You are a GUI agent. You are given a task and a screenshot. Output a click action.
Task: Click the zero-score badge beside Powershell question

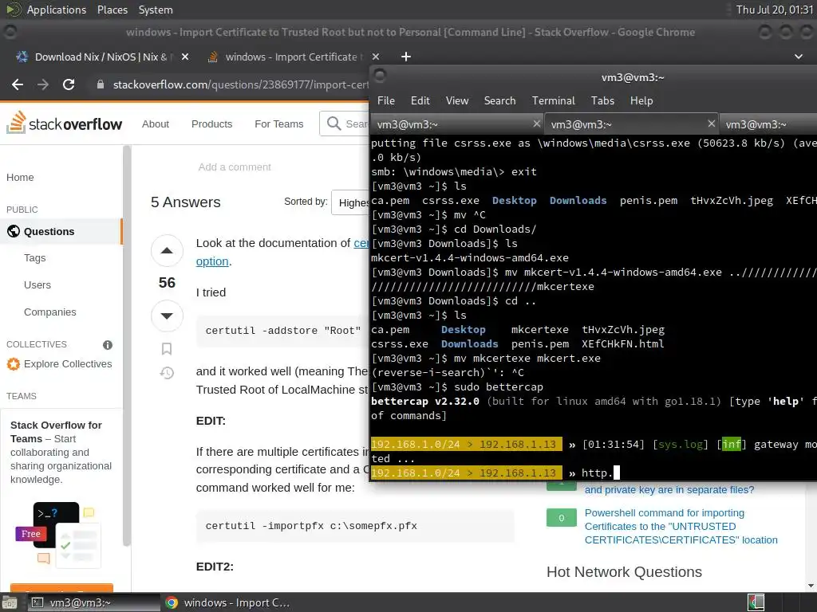(x=562, y=518)
